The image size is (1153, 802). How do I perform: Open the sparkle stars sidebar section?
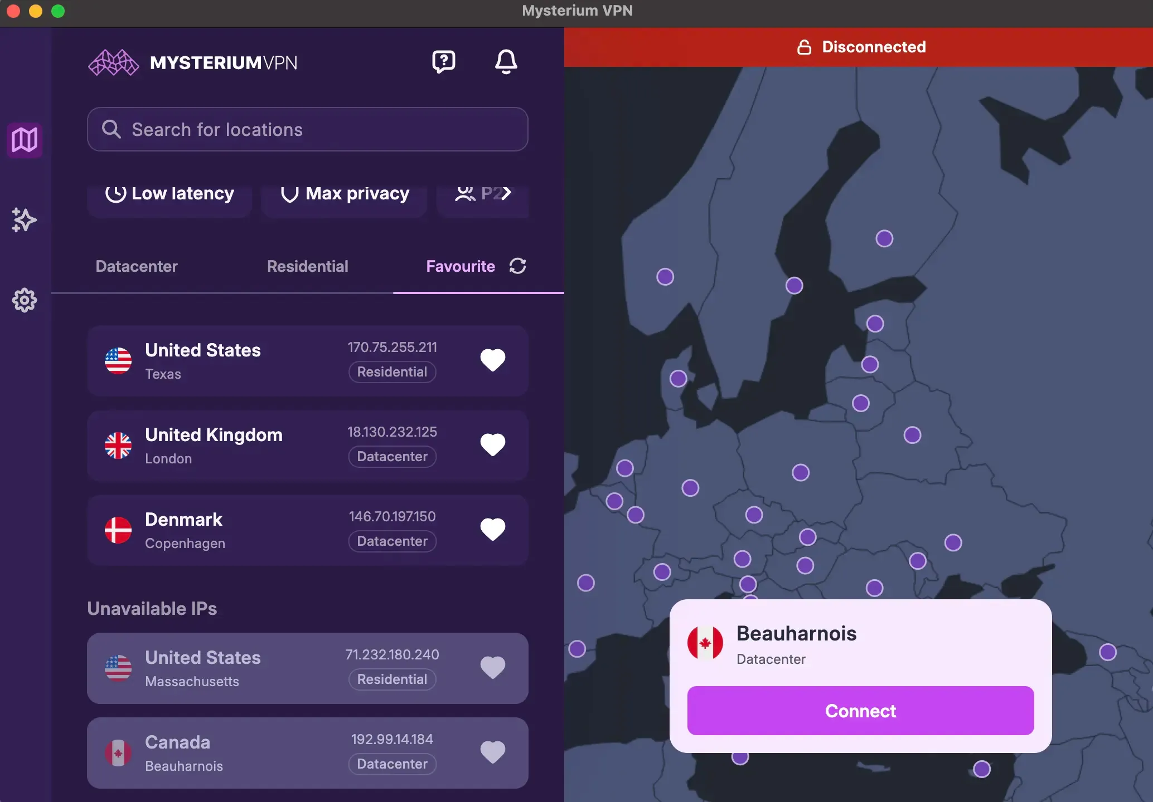pos(25,220)
